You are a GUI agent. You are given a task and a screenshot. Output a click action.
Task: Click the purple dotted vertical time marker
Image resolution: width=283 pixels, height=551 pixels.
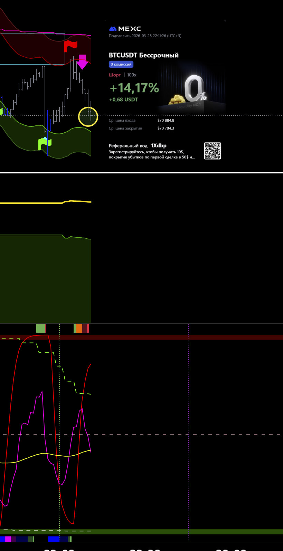coord(188,432)
